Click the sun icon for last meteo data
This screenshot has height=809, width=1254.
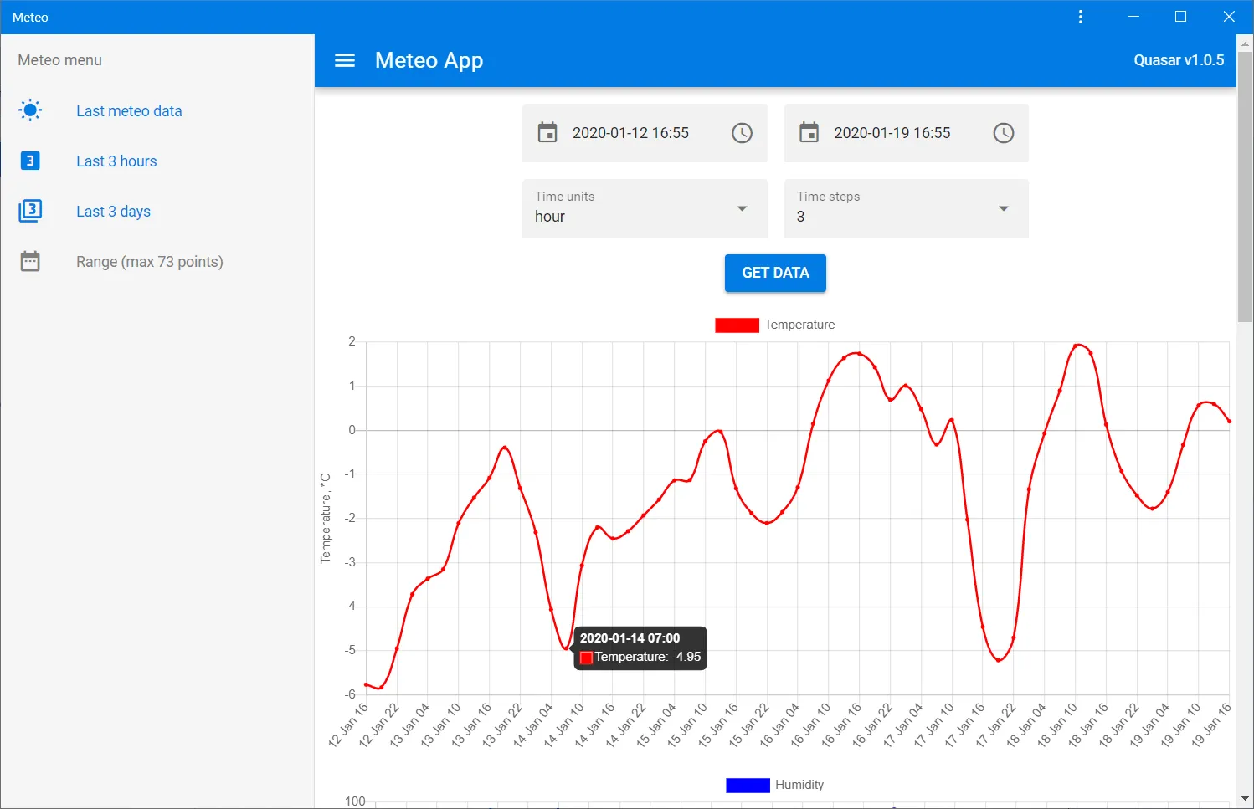pos(30,110)
